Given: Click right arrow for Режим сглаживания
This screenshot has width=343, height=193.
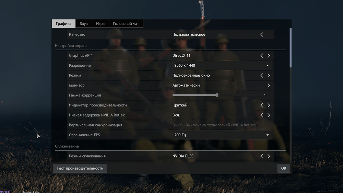Looking at the screenshot, I should 269,156.
